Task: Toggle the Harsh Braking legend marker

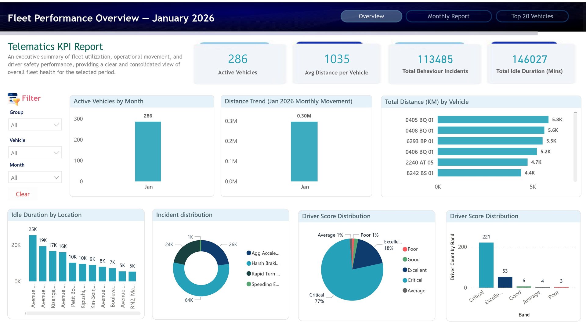Action: pos(249,263)
